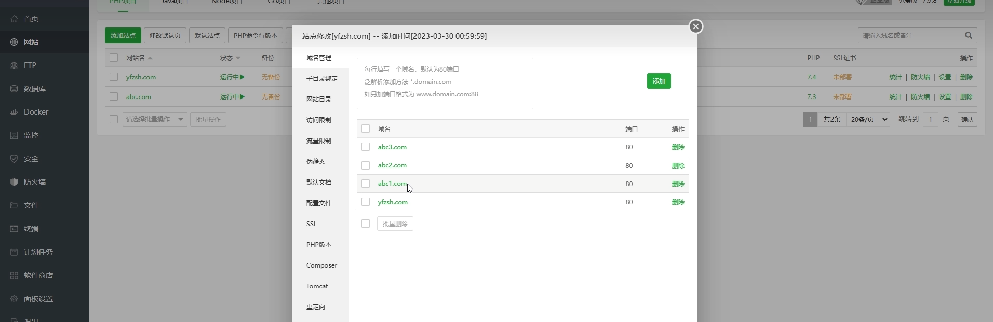This screenshot has width=993, height=322.
Task: Expand the 20 per page selector
Action: pyautogui.click(x=868, y=119)
